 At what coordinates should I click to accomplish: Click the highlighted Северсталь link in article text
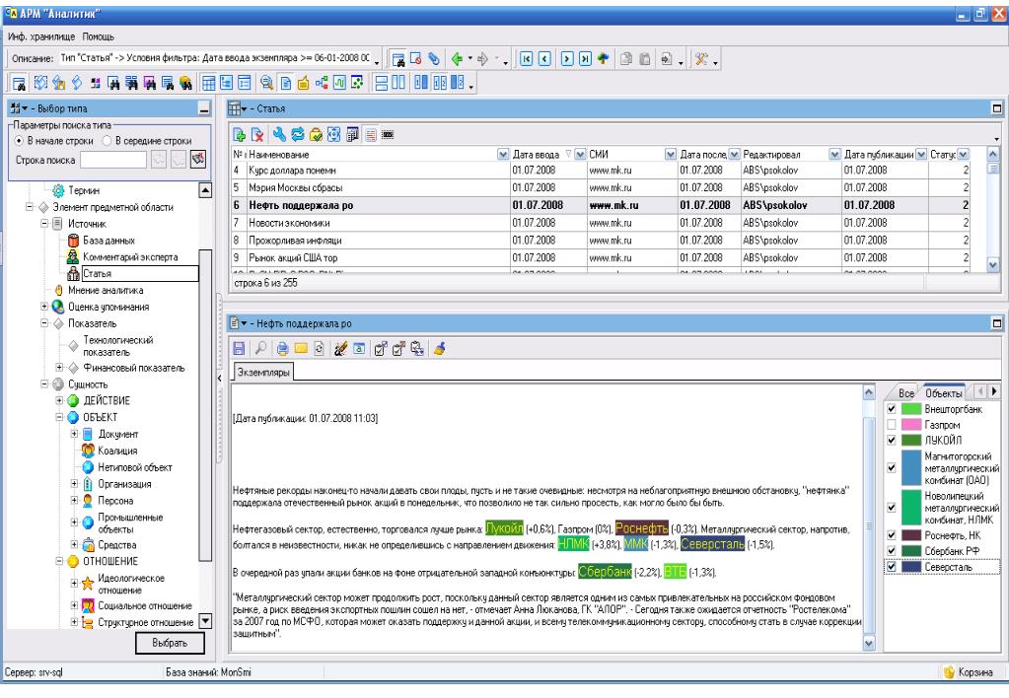[x=713, y=544]
